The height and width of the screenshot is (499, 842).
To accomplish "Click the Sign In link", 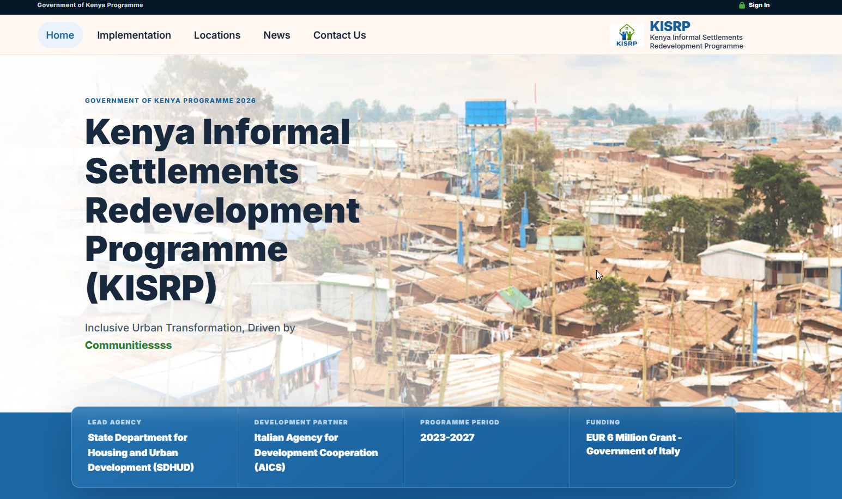I will (759, 5).
